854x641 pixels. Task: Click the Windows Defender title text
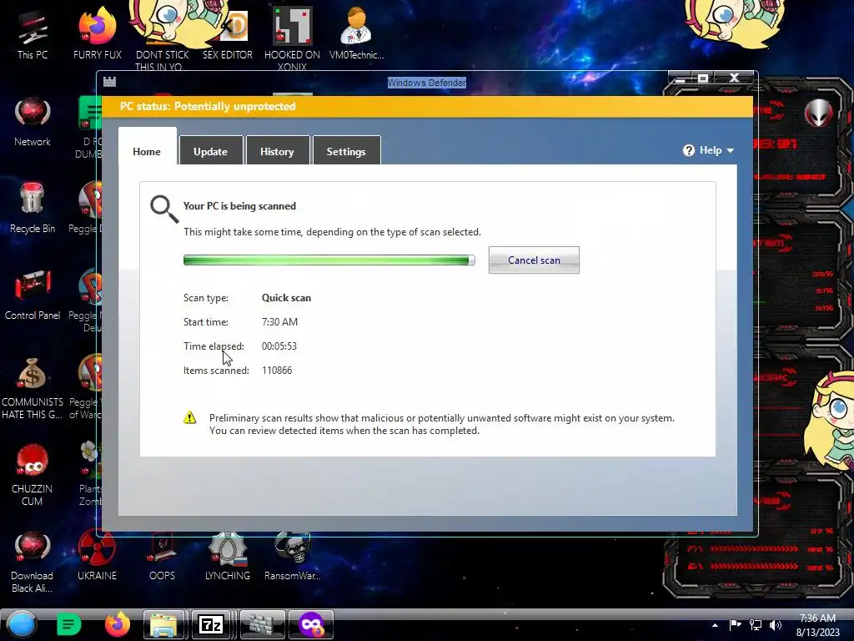click(x=427, y=83)
